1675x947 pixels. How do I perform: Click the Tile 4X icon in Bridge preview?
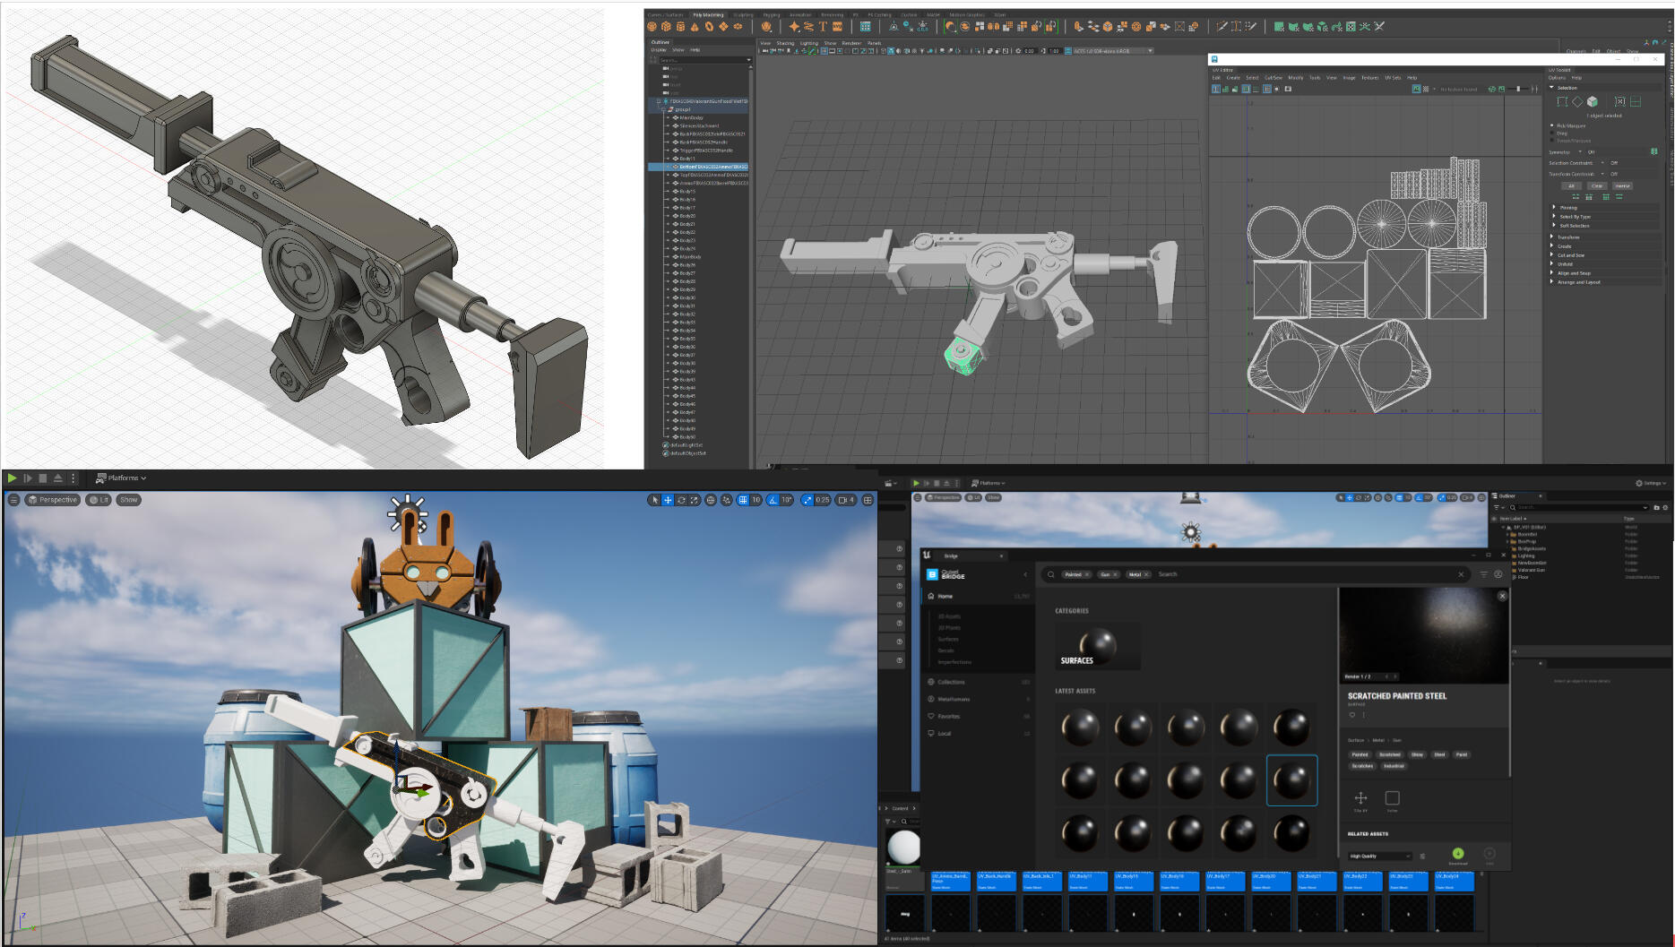tap(1360, 798)
